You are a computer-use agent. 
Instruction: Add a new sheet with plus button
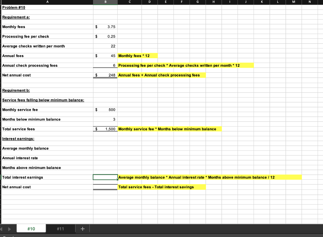(82, 229)
